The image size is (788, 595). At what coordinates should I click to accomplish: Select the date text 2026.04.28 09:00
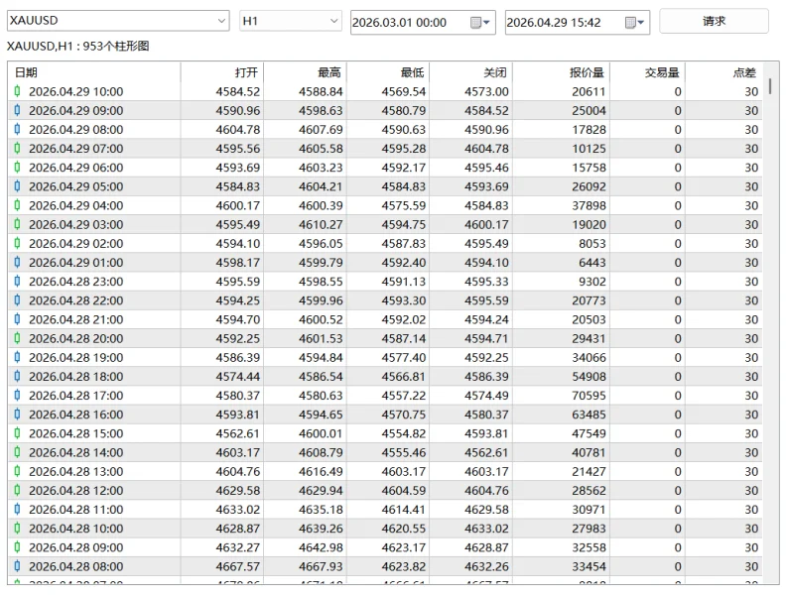pyautogui.click(x=75, y=547)
